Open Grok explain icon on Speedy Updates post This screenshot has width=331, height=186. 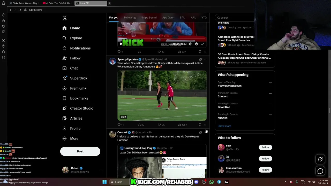(x=200, y=59)
